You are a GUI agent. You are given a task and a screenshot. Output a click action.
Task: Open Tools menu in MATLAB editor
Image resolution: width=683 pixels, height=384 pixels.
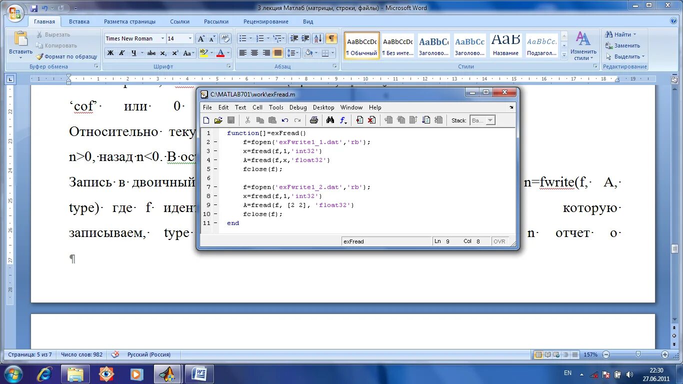(x=276, y=107)
